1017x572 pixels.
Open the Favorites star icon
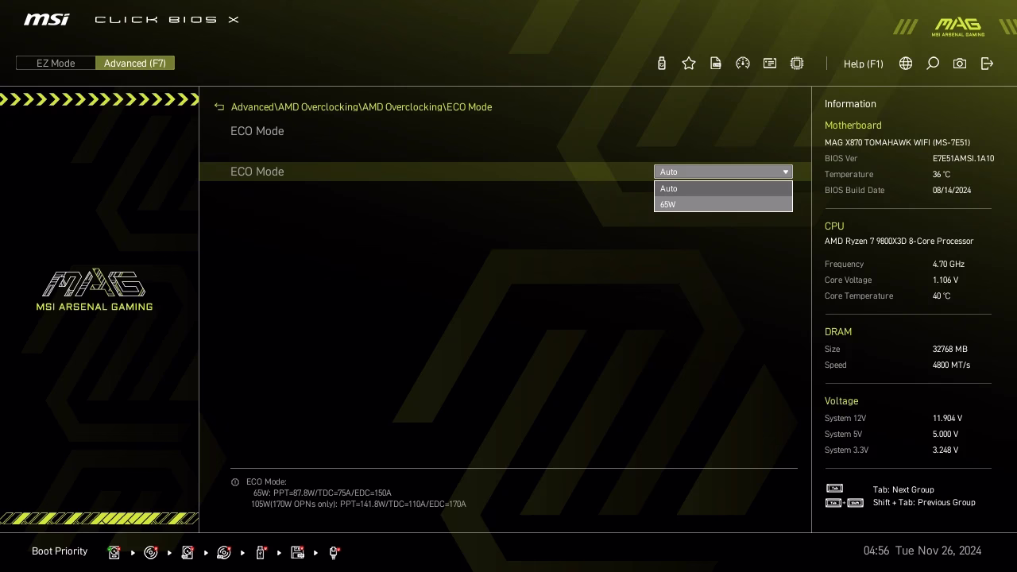689,64
